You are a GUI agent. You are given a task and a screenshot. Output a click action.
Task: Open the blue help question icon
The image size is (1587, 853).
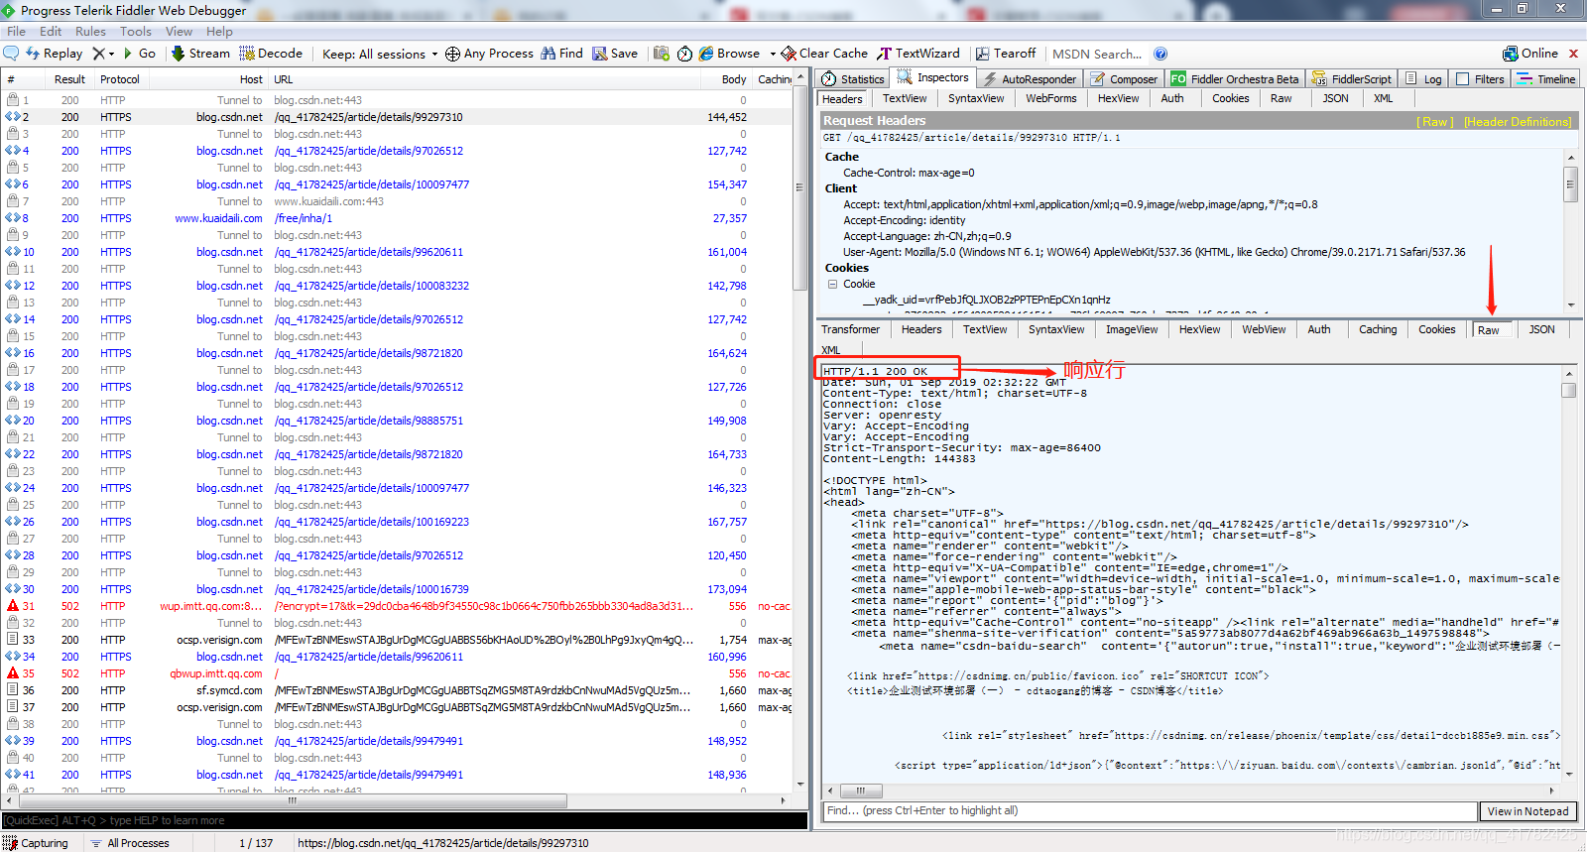coord(1160,54)
